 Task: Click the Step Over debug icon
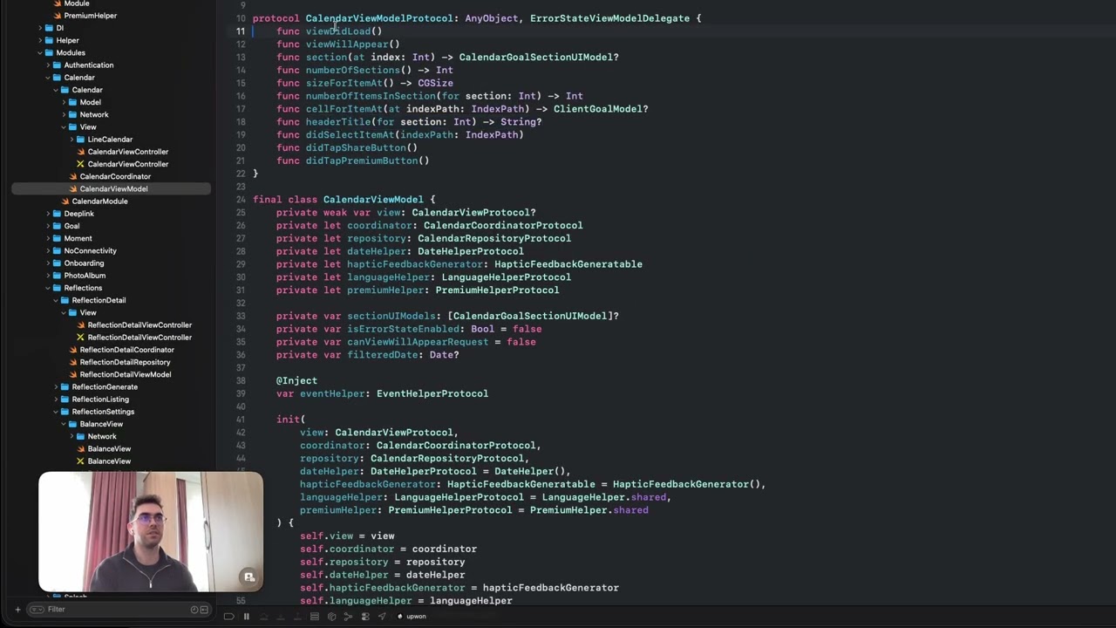tap(264, 617)
